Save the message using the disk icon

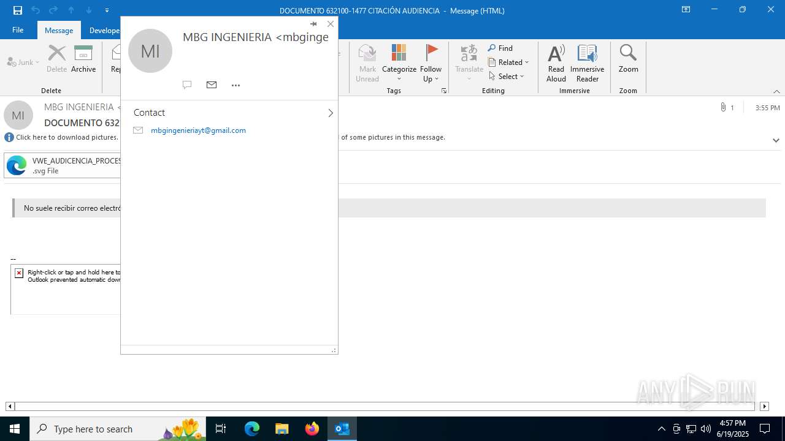tap(17, 10)
